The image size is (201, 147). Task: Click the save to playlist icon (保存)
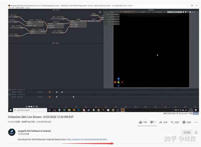172,122
